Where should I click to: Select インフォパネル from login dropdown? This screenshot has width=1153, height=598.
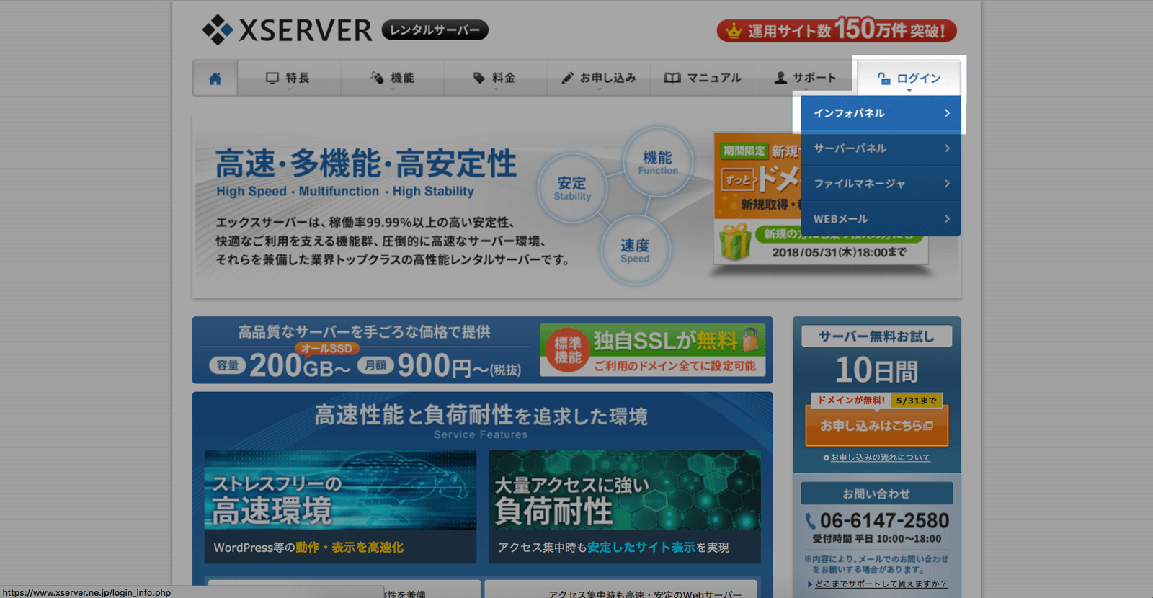(x=881, y=113)
